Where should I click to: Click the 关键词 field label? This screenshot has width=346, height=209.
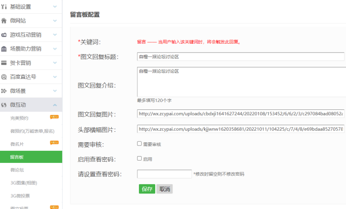pyautogui.click(x=89, y=42)
